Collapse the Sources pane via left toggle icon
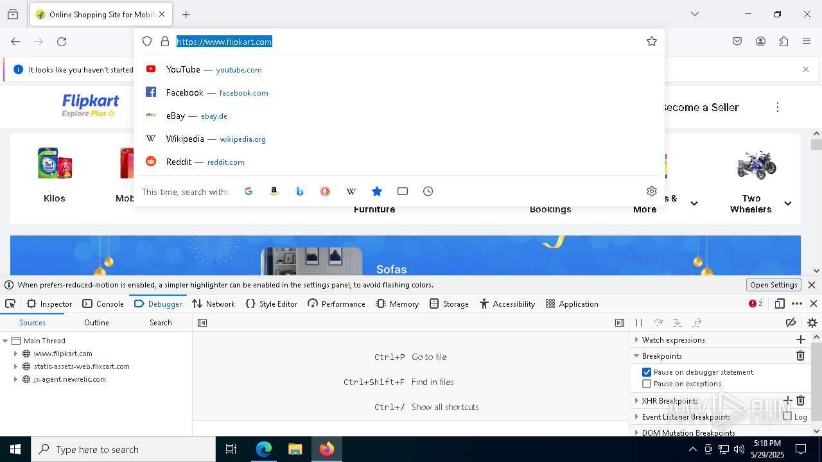Viewport: 822px width, 462px height. [x=202, y=323]
